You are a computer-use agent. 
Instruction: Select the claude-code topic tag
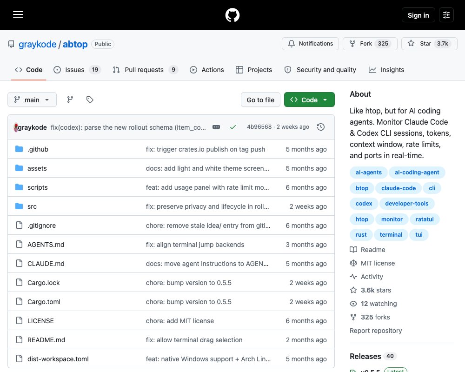point(399,188)
